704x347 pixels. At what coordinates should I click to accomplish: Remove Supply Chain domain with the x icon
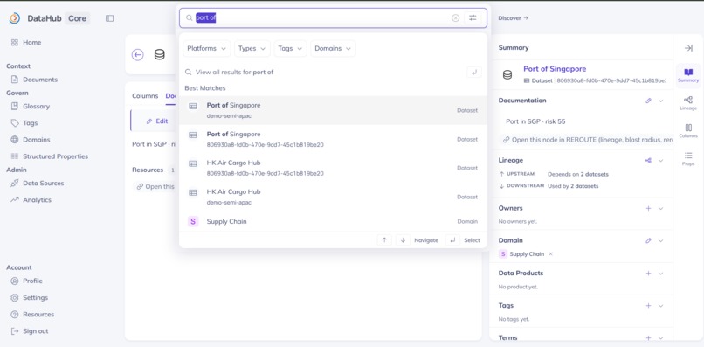coord(550,254)
